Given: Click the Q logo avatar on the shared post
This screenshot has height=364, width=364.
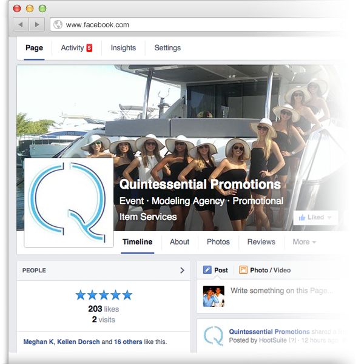Looking at the screenshot, I should [x=214, y=336].
